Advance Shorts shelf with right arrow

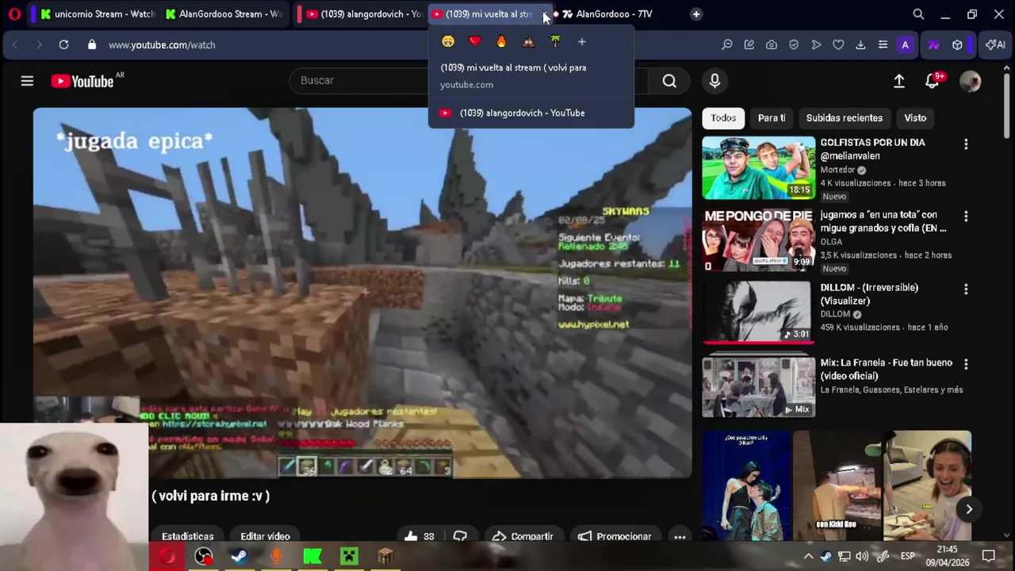[x=969, y=509]
